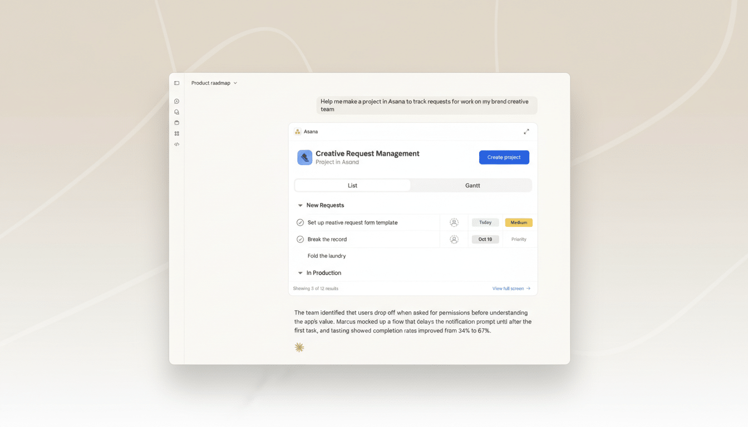Screen dimensions: 748x427
Task: Expand the card to full size via the arrow
Action: click(x=526, y=131)
